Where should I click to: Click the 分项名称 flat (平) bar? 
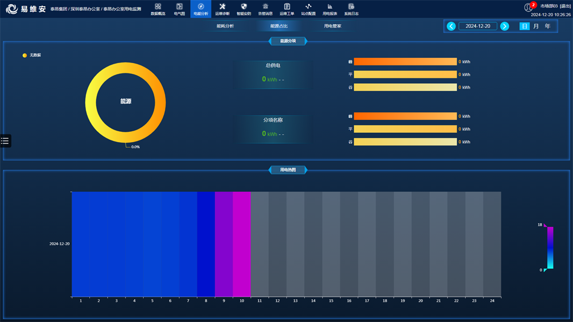point(405,129)
